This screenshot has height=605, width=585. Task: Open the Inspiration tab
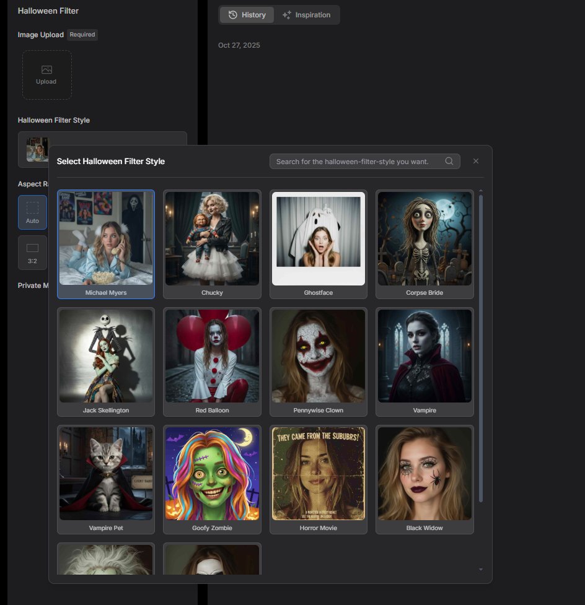pos(307,15)
